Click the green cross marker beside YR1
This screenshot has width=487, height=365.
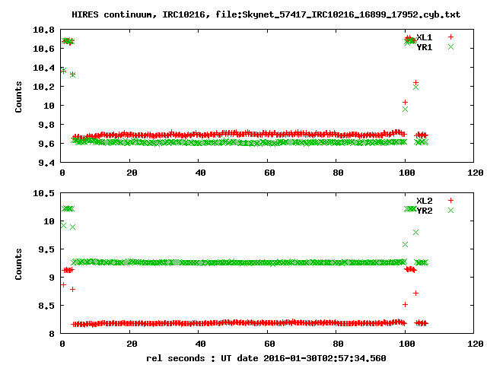pos(451,47)
